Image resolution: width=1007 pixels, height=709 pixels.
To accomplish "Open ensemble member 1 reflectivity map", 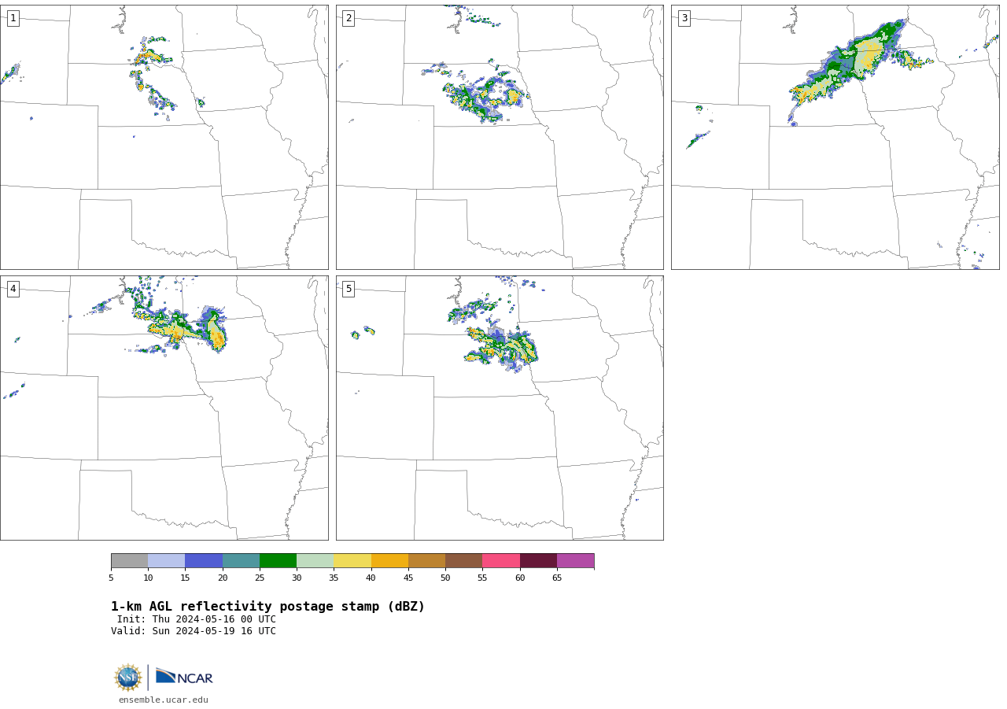I will [x=164, y=138].
